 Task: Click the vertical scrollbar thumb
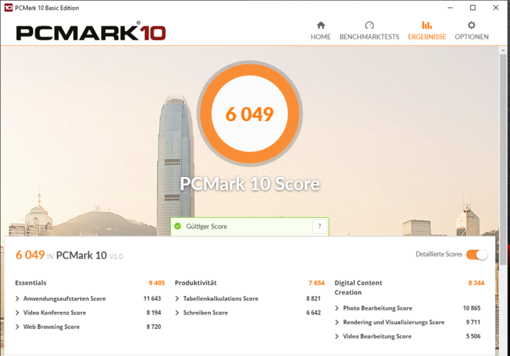point(503,160)
